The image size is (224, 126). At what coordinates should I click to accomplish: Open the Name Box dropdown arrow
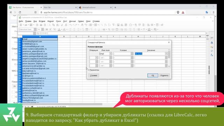(34, 33)
